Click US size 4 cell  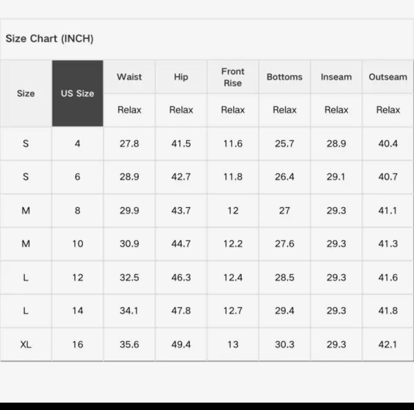pos(77,144)
